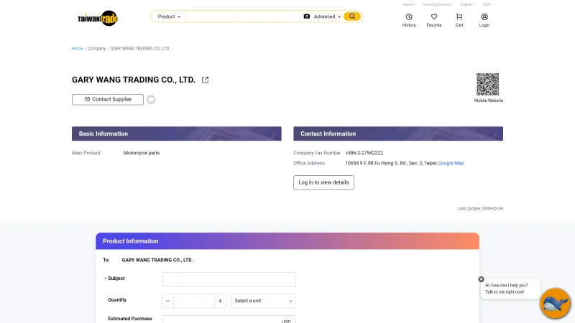Viewport: 575px width, 323px height.
Task: Open the Home top menu dropdown
Action: pos(409,4)
